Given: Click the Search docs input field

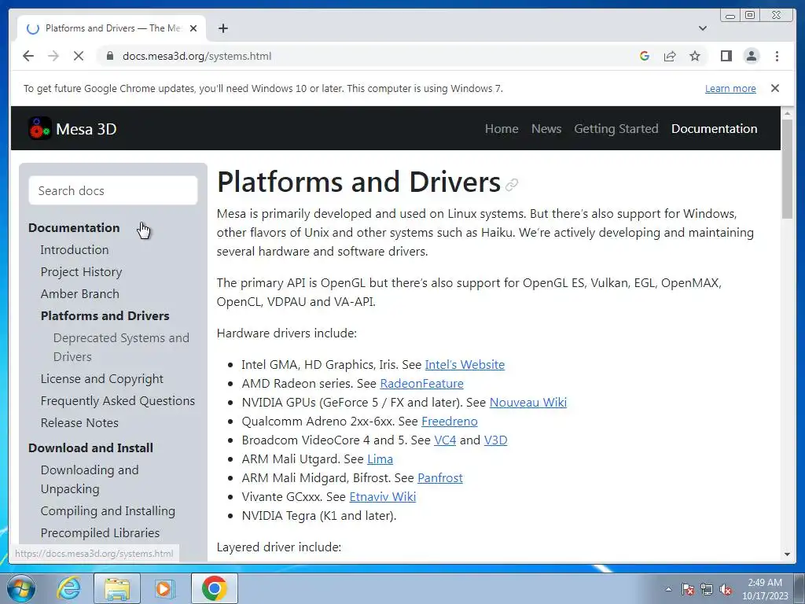Looking at the screenshot, I should pos(113,190).
